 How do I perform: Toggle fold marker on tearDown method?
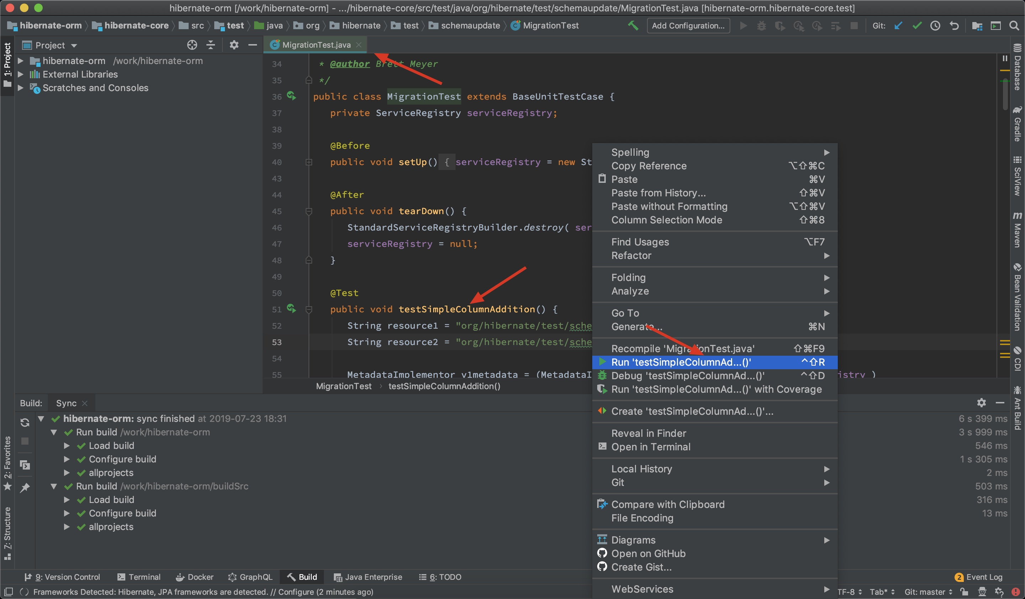pos(309,211)
